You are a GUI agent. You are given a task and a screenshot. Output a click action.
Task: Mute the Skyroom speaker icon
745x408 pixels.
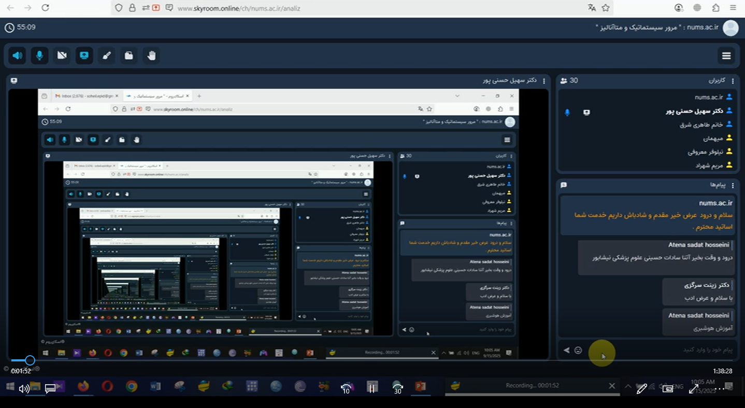coord(18,55)
